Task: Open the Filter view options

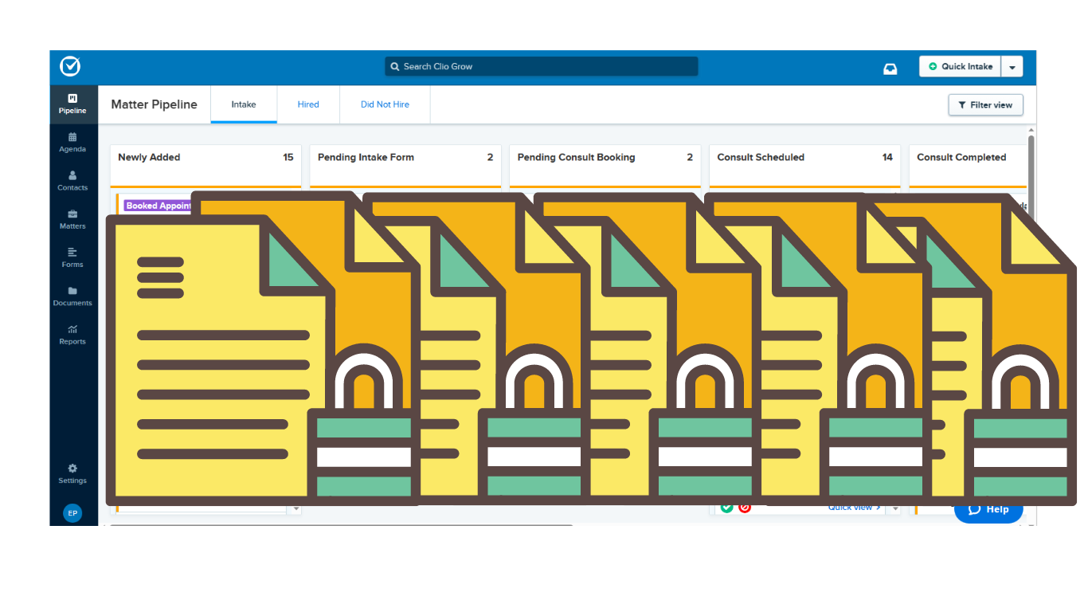Action: click(x=985, y=105)
